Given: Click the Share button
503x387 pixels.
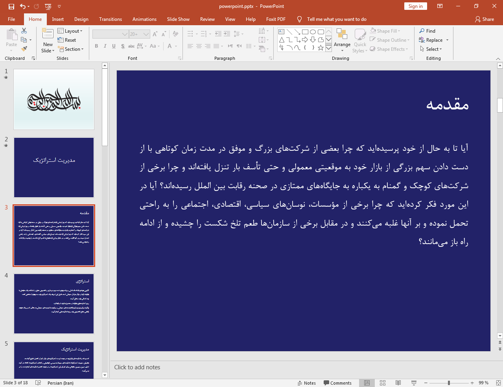Looking at the screenshot, I should point(484,19).
